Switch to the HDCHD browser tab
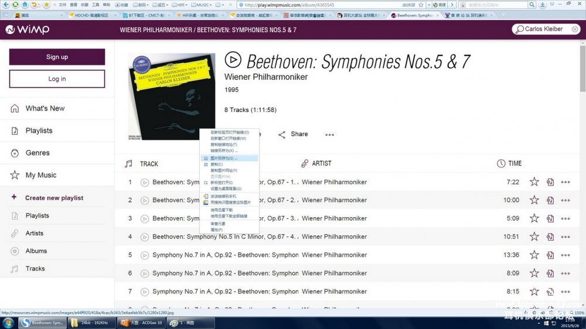Screen dimensions: 586x329 pos(91,15)
